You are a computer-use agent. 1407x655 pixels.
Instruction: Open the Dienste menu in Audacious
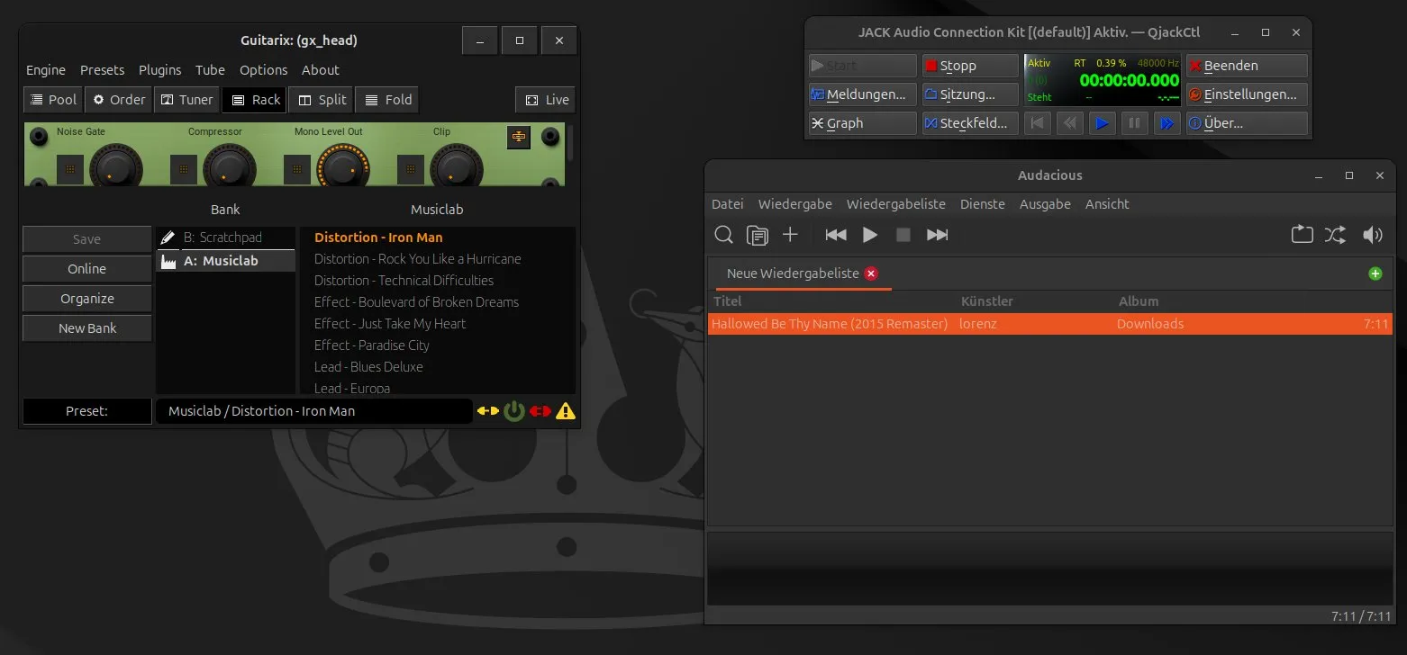[982, 204]
